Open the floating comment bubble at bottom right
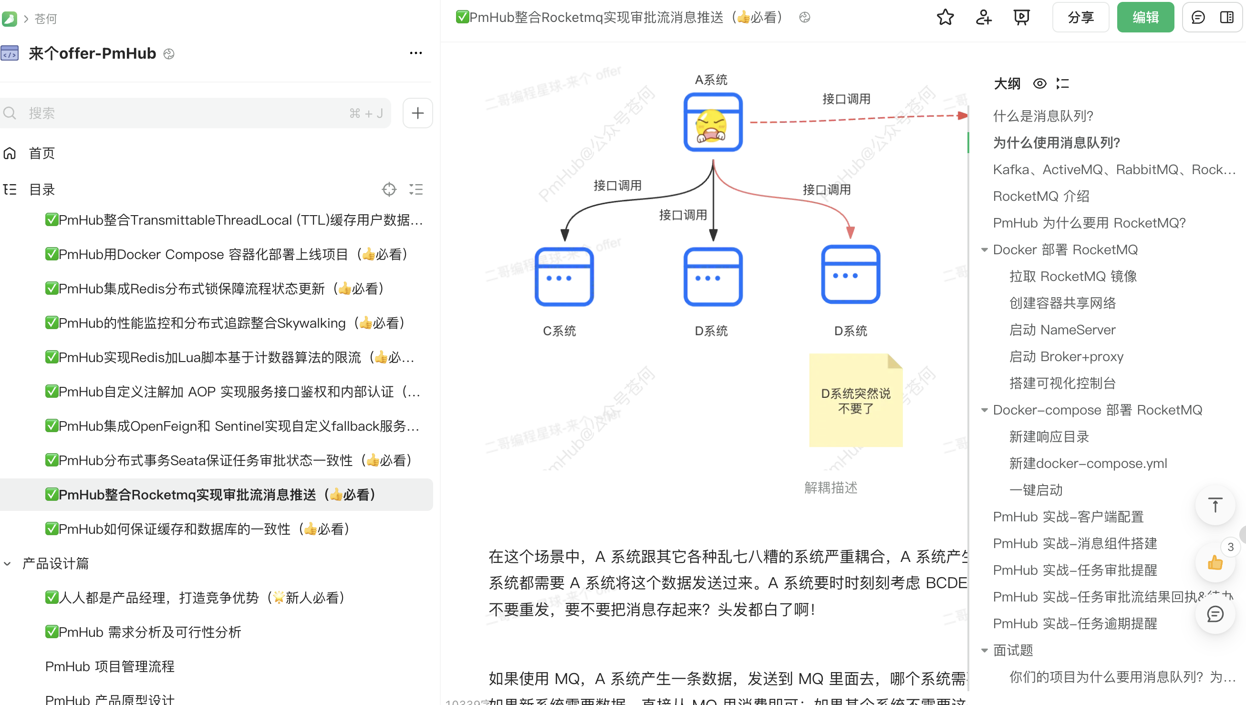The height and width of the screenshot is (705, 1246). coord(1215,615)
